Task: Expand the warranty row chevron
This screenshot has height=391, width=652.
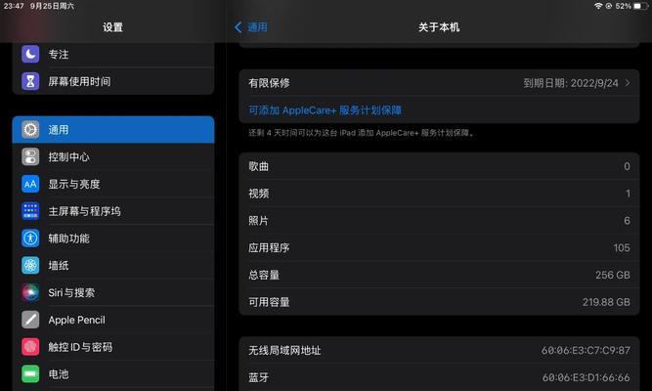Action: pos(628,83)
